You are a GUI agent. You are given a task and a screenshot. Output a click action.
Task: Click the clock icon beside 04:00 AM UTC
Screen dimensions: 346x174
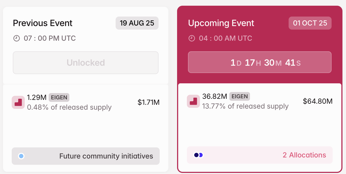tap(192, 38)
